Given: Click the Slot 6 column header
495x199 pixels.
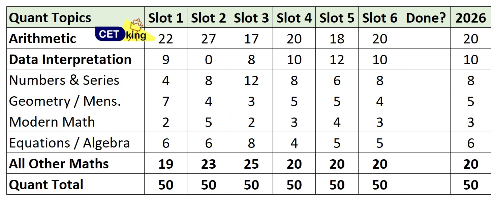Looking at the screenshot, I should (380, 18).
